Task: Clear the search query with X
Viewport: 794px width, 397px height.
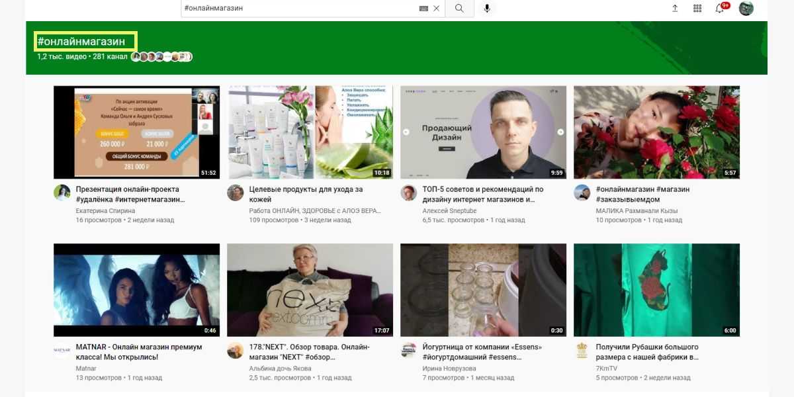Action: [x=436, y=9]
